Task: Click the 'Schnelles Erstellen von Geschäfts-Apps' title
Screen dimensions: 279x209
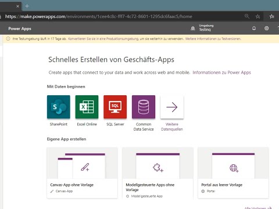Action: (111, 60)
